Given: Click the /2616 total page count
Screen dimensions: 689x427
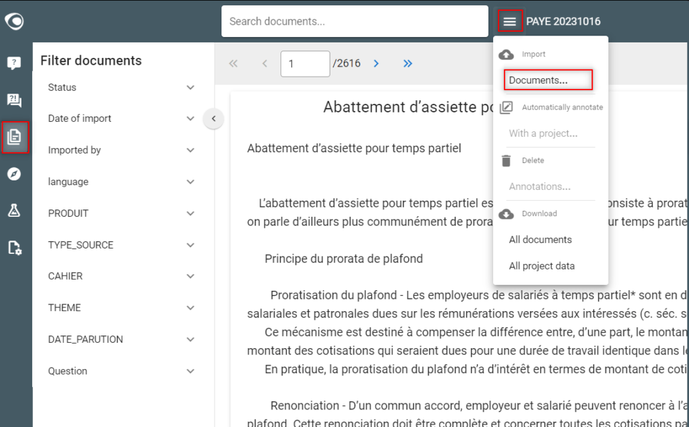Looking at the screenshot, I should point(347,63).
